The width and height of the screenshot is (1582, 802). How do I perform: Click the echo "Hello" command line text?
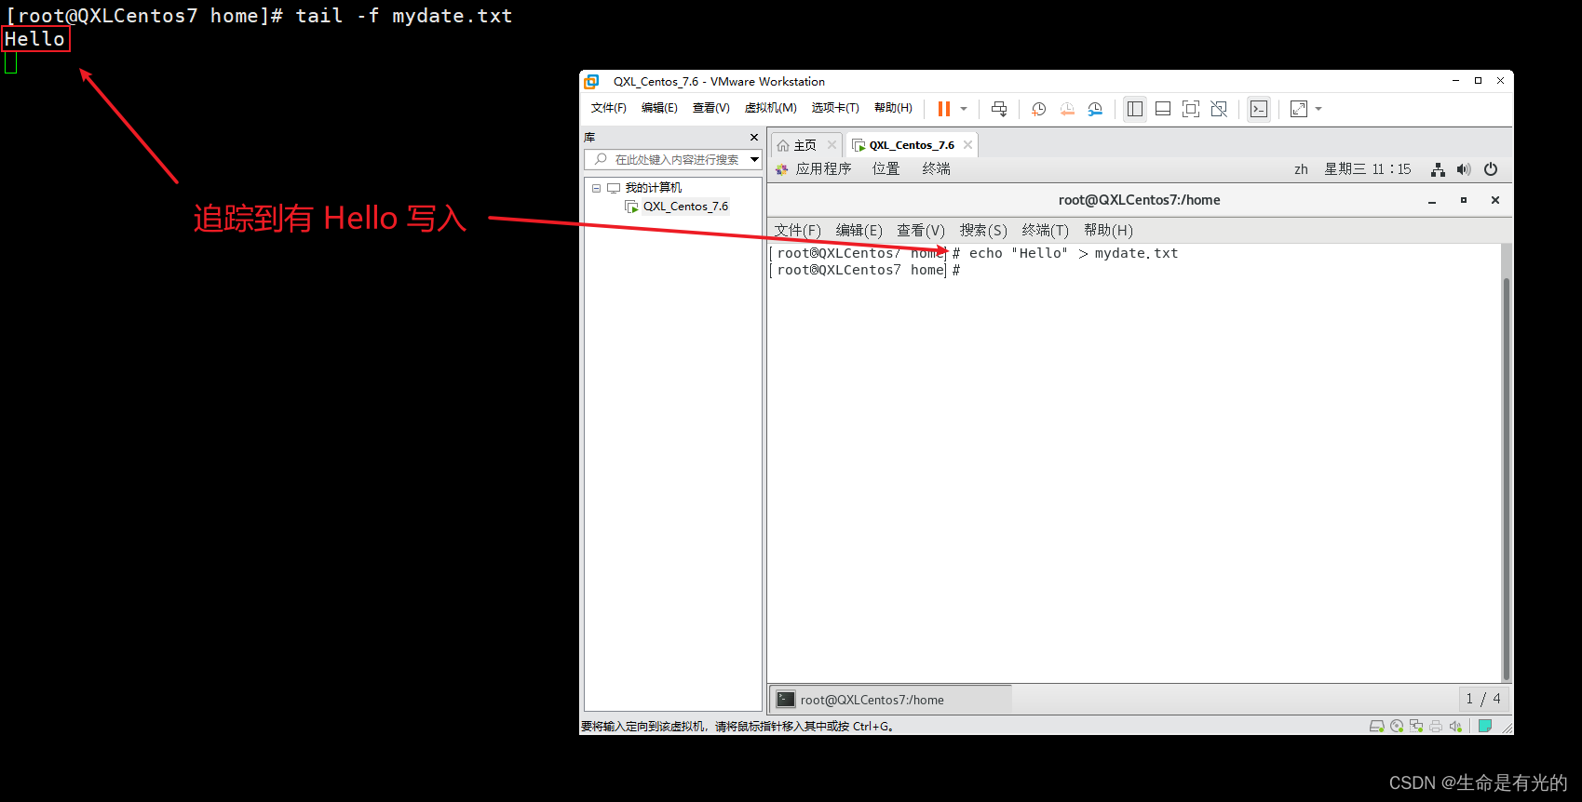tap(1074, 253)
